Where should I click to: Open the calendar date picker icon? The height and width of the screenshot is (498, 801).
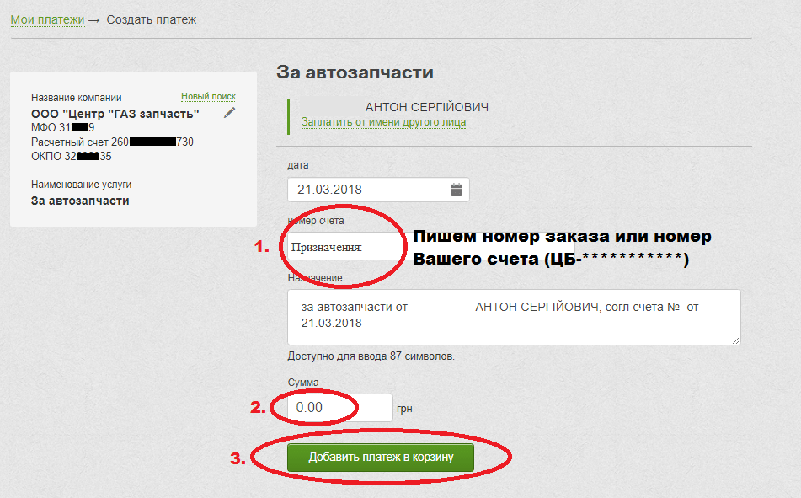pos(457,190)
